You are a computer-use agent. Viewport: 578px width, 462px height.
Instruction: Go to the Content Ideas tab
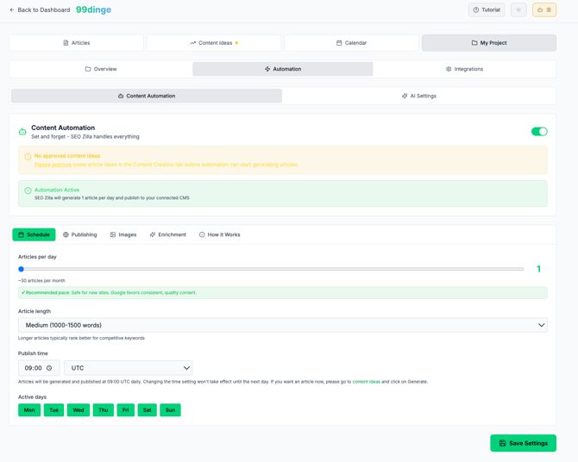coord(214,42)
